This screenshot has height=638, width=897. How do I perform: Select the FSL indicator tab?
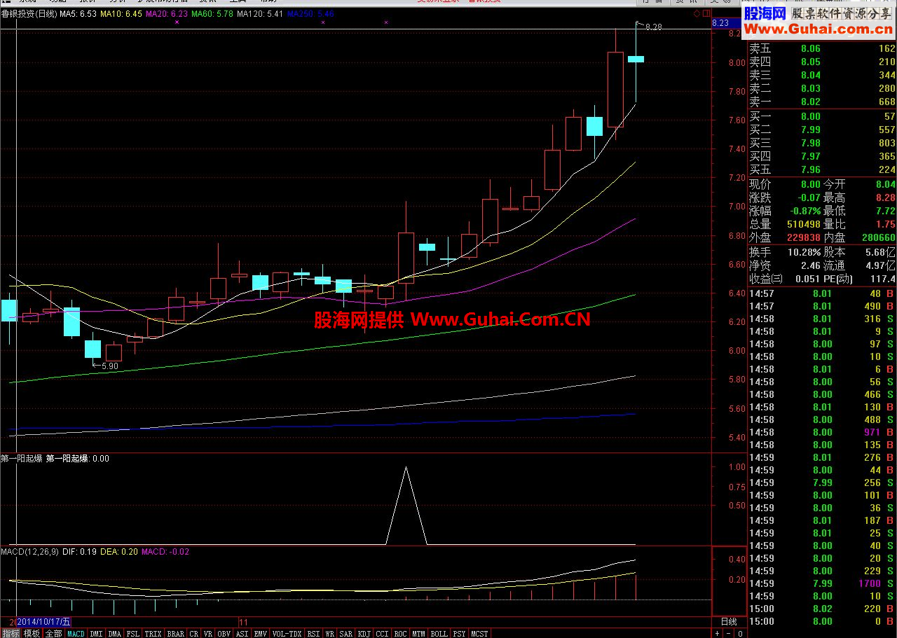(133, 633)
